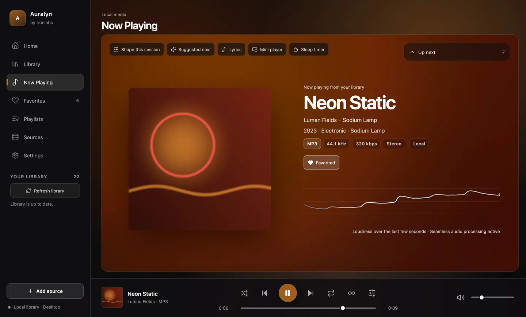
Task: Click Add source button
Action: pos(45,291)
